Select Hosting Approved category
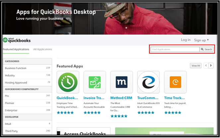The height and width of the screenshot is (138, 220). tap(27, 82)
